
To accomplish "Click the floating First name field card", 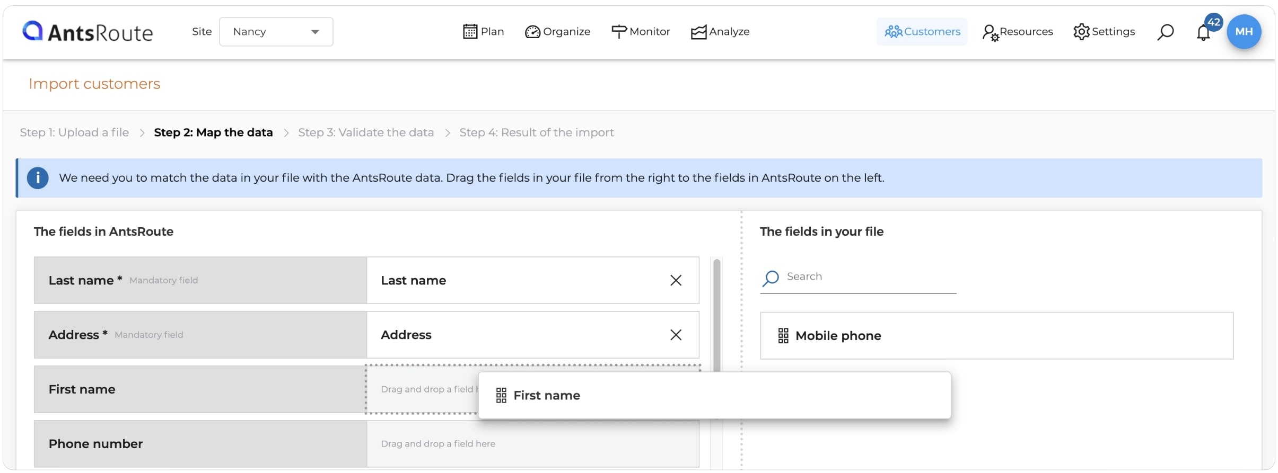I will click(x=714, y=396).
